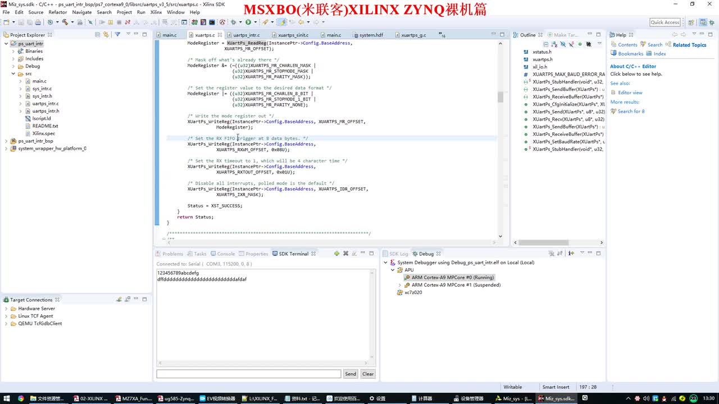Select lscript.ld file in Project Explorer
719x404 pixels.
42,118
